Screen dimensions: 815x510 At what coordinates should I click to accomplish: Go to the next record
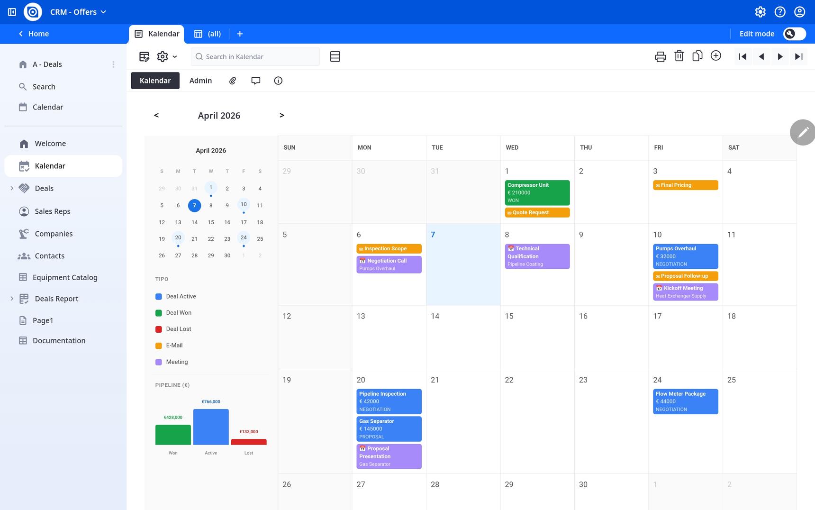(780, 57)
